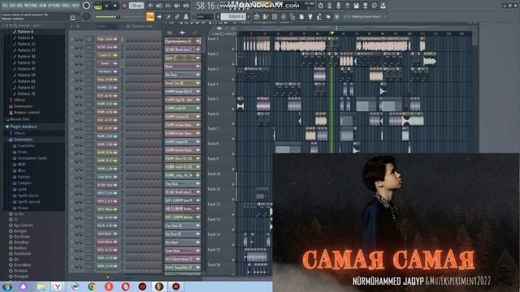This screenshot has height=292, width=520.
Task: Select the Snare Basic playlist pattern entry
Action: (182, 251)
